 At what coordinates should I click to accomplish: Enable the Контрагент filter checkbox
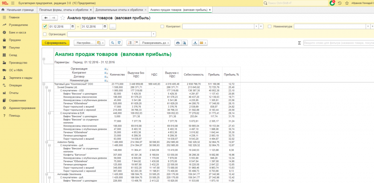[x=163, y=26]
